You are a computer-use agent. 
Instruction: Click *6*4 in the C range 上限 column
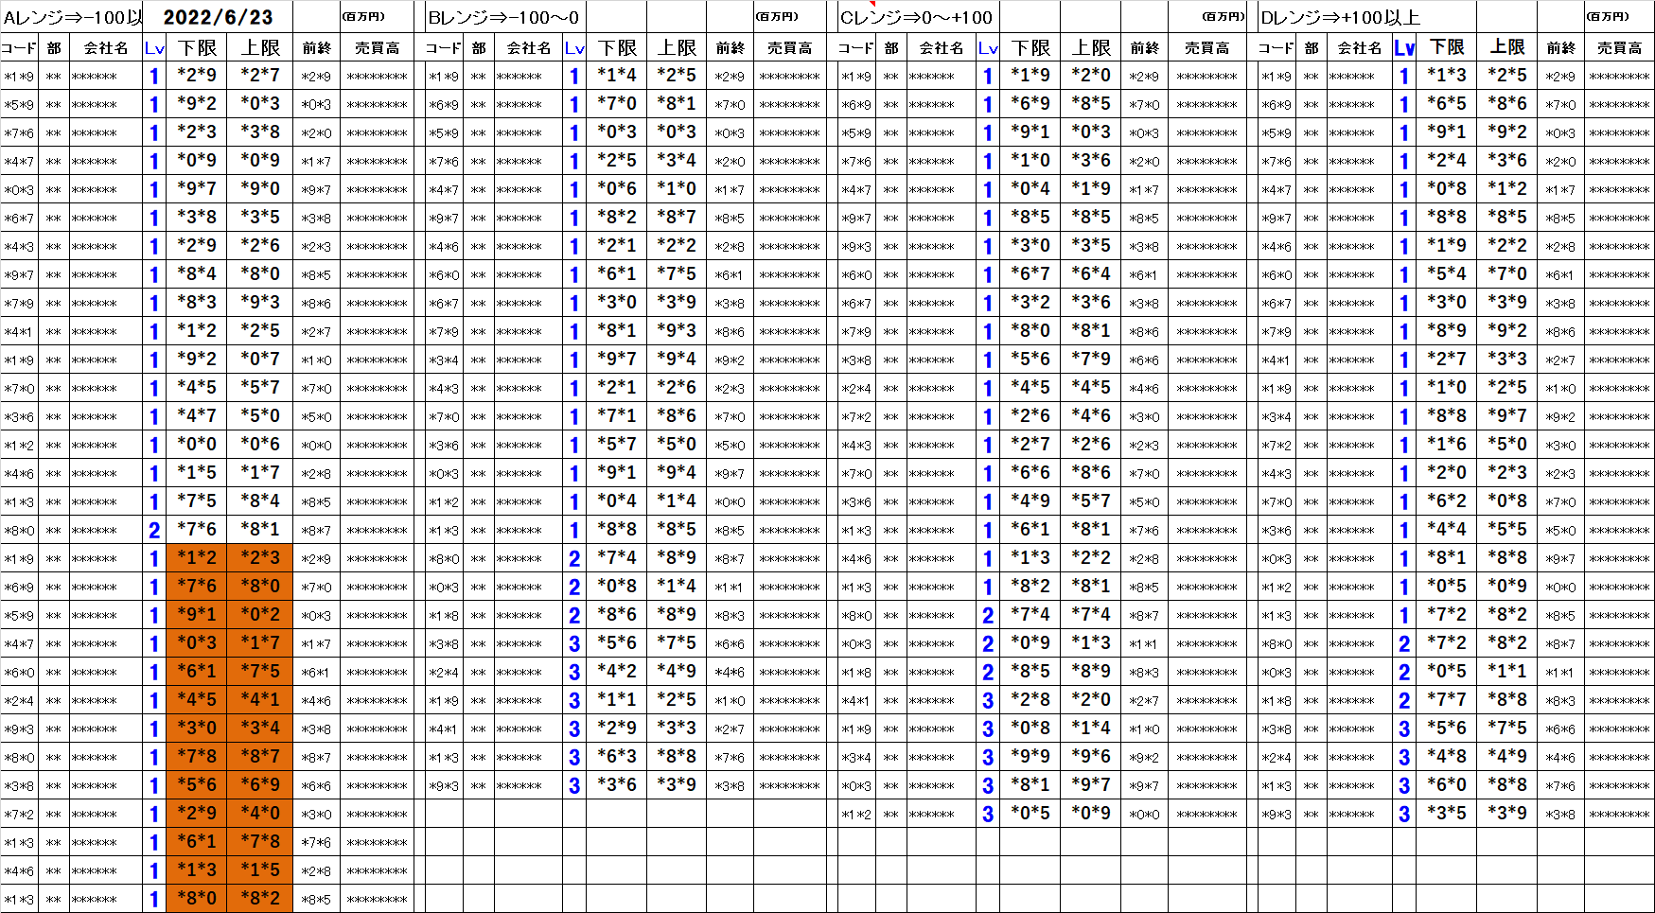point(1091,274)
